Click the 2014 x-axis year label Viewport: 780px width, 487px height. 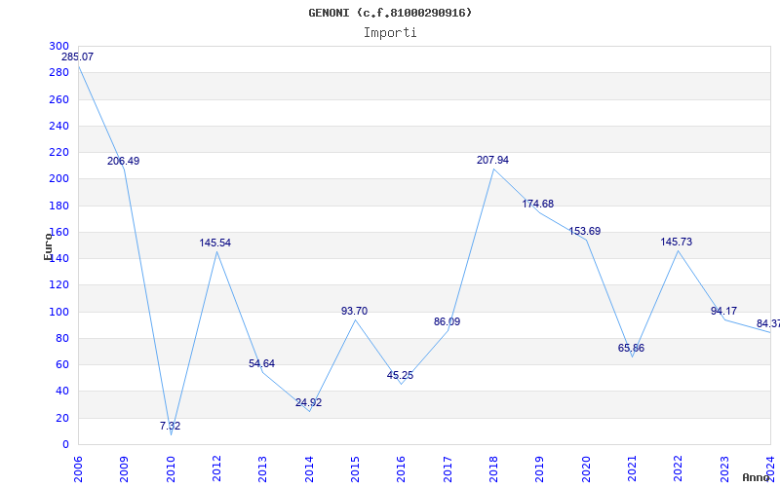coord(309,468)
